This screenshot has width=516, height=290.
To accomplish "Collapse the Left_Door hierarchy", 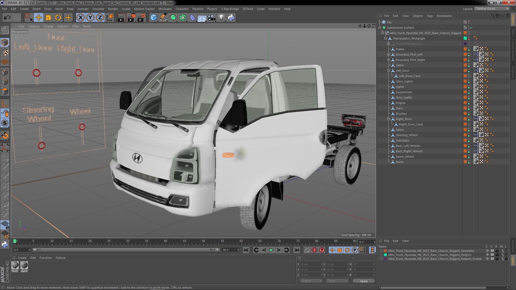I will click(388, 71).
